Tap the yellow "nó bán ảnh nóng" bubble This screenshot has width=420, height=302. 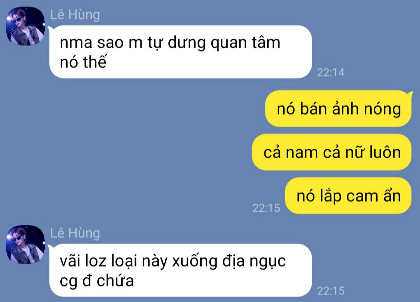[338, 108]
